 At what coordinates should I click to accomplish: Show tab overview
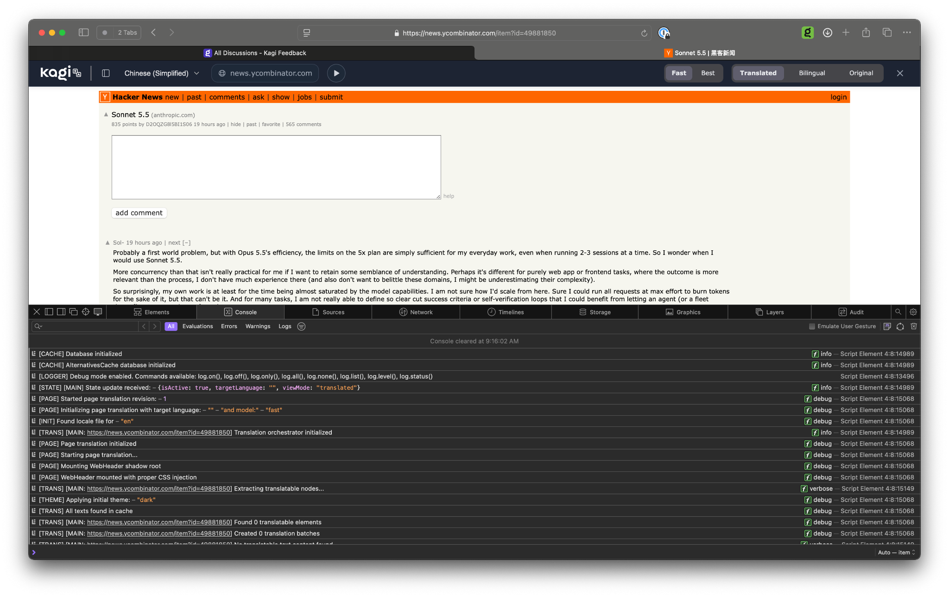(887, 32)
